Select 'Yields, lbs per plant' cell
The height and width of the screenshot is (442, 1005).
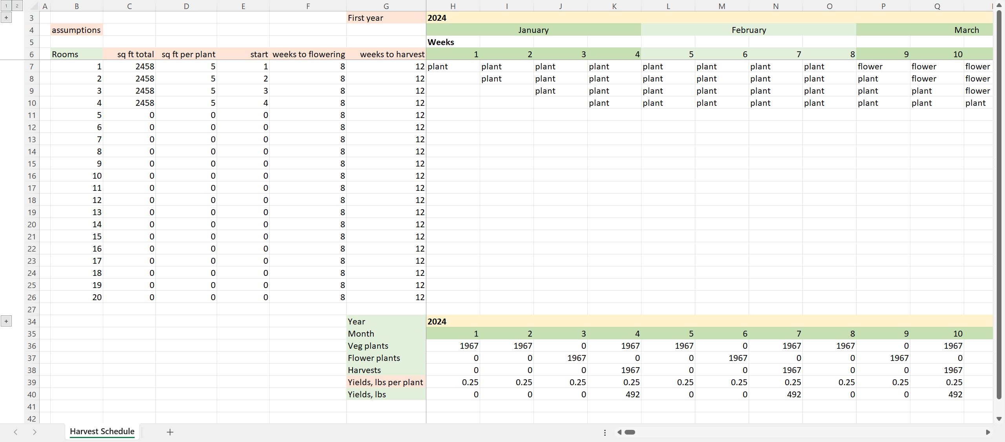coord(386,382)
